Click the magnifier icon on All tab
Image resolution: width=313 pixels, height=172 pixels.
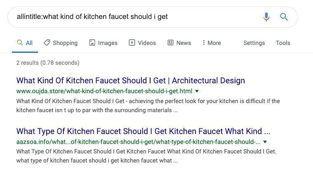(20, 42)
